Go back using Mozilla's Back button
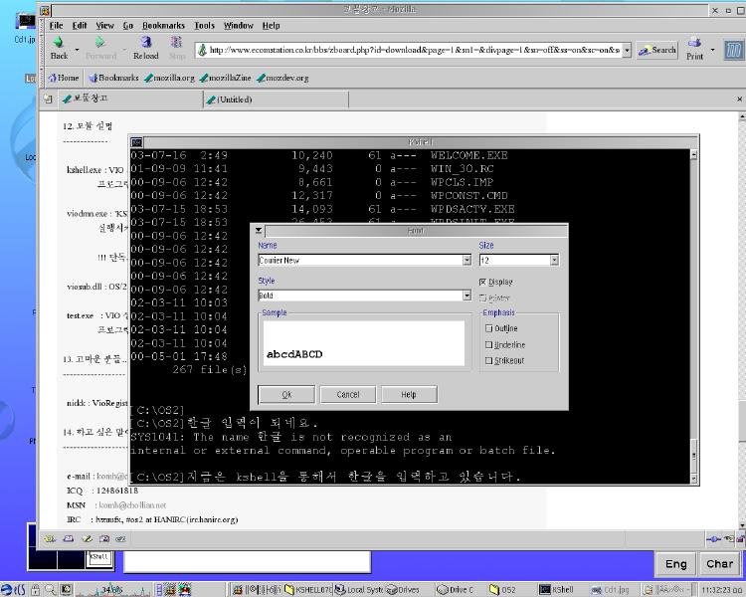 (x=59, y=48)
